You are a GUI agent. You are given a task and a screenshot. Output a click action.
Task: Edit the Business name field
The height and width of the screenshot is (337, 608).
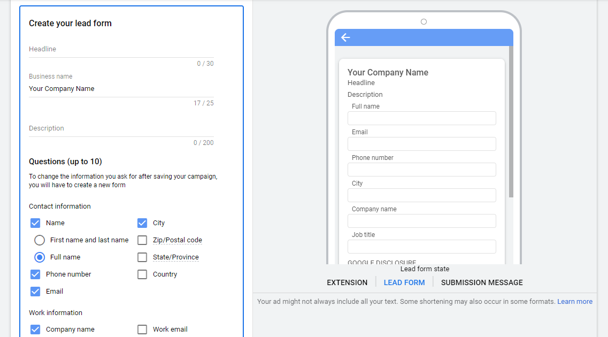[x=121, y=89]
